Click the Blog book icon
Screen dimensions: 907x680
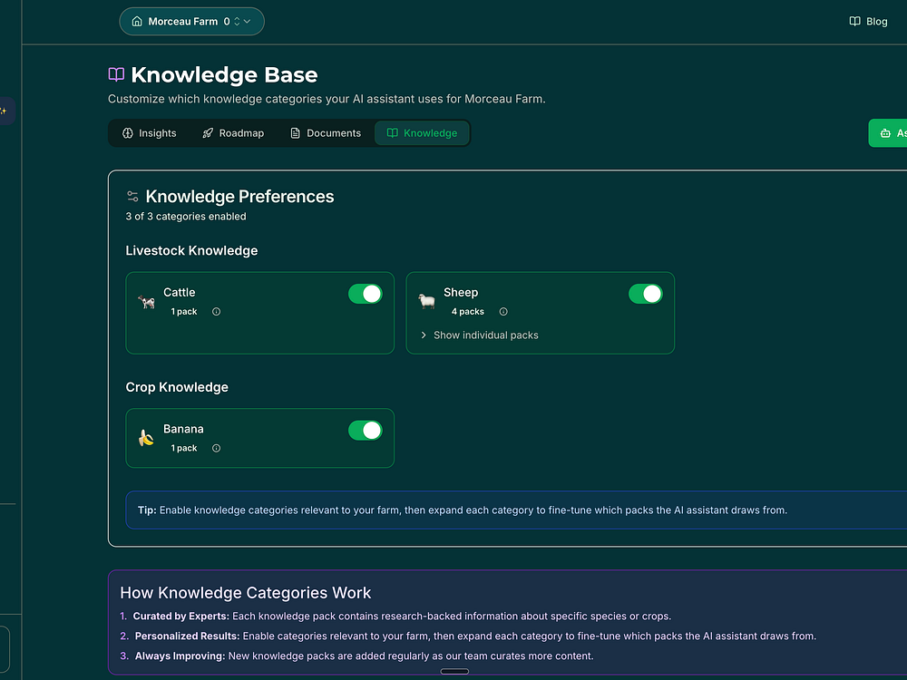[854, 22]
